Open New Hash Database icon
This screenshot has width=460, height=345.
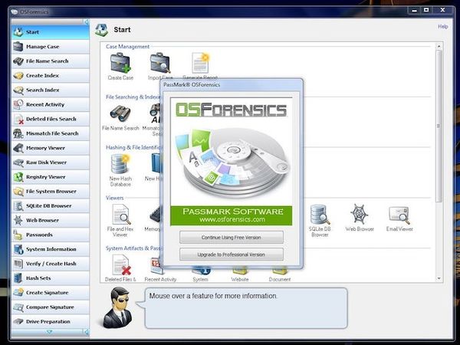coord(120,164)
